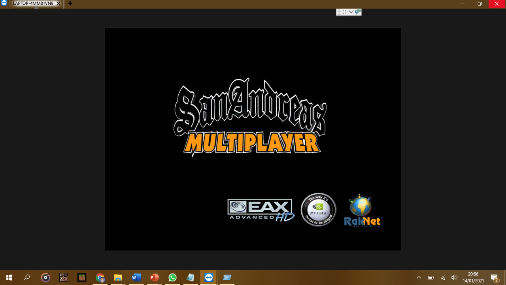Minimize the TeamViewer window
Image resolution: width=506 pixels, height=285 pixels.
(463, 4)
